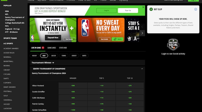
Task: Open ATP - Brisbane sidebar link
Action: pos(11,32)
